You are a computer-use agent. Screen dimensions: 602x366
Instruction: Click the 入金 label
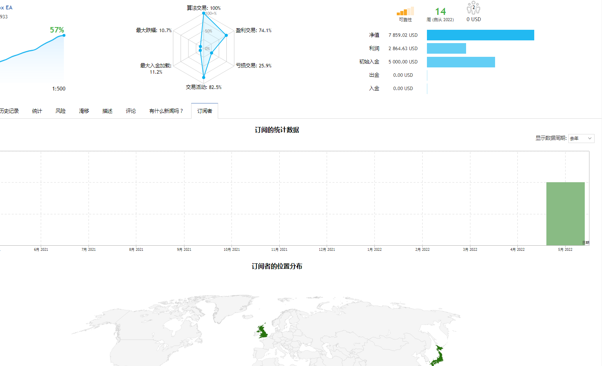(x=374, y=89)
